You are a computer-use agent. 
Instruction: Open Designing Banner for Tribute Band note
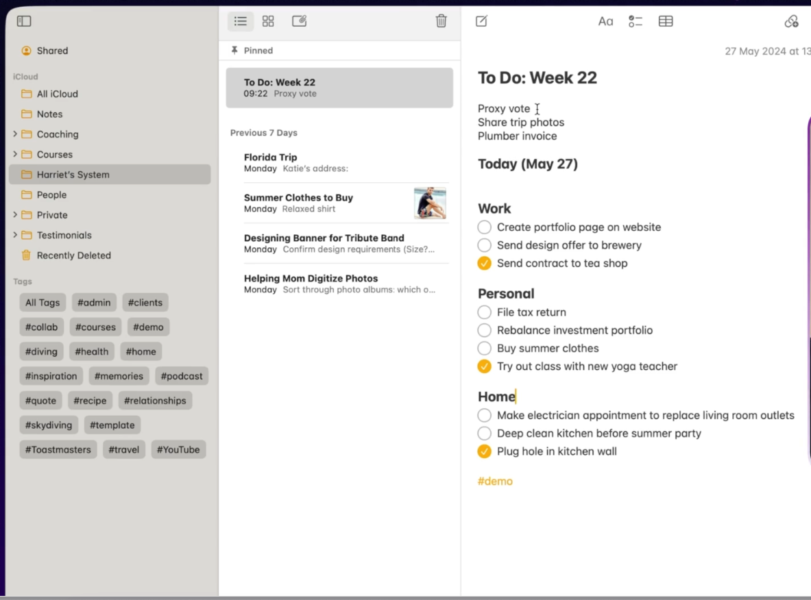click(x=340, y=243)
